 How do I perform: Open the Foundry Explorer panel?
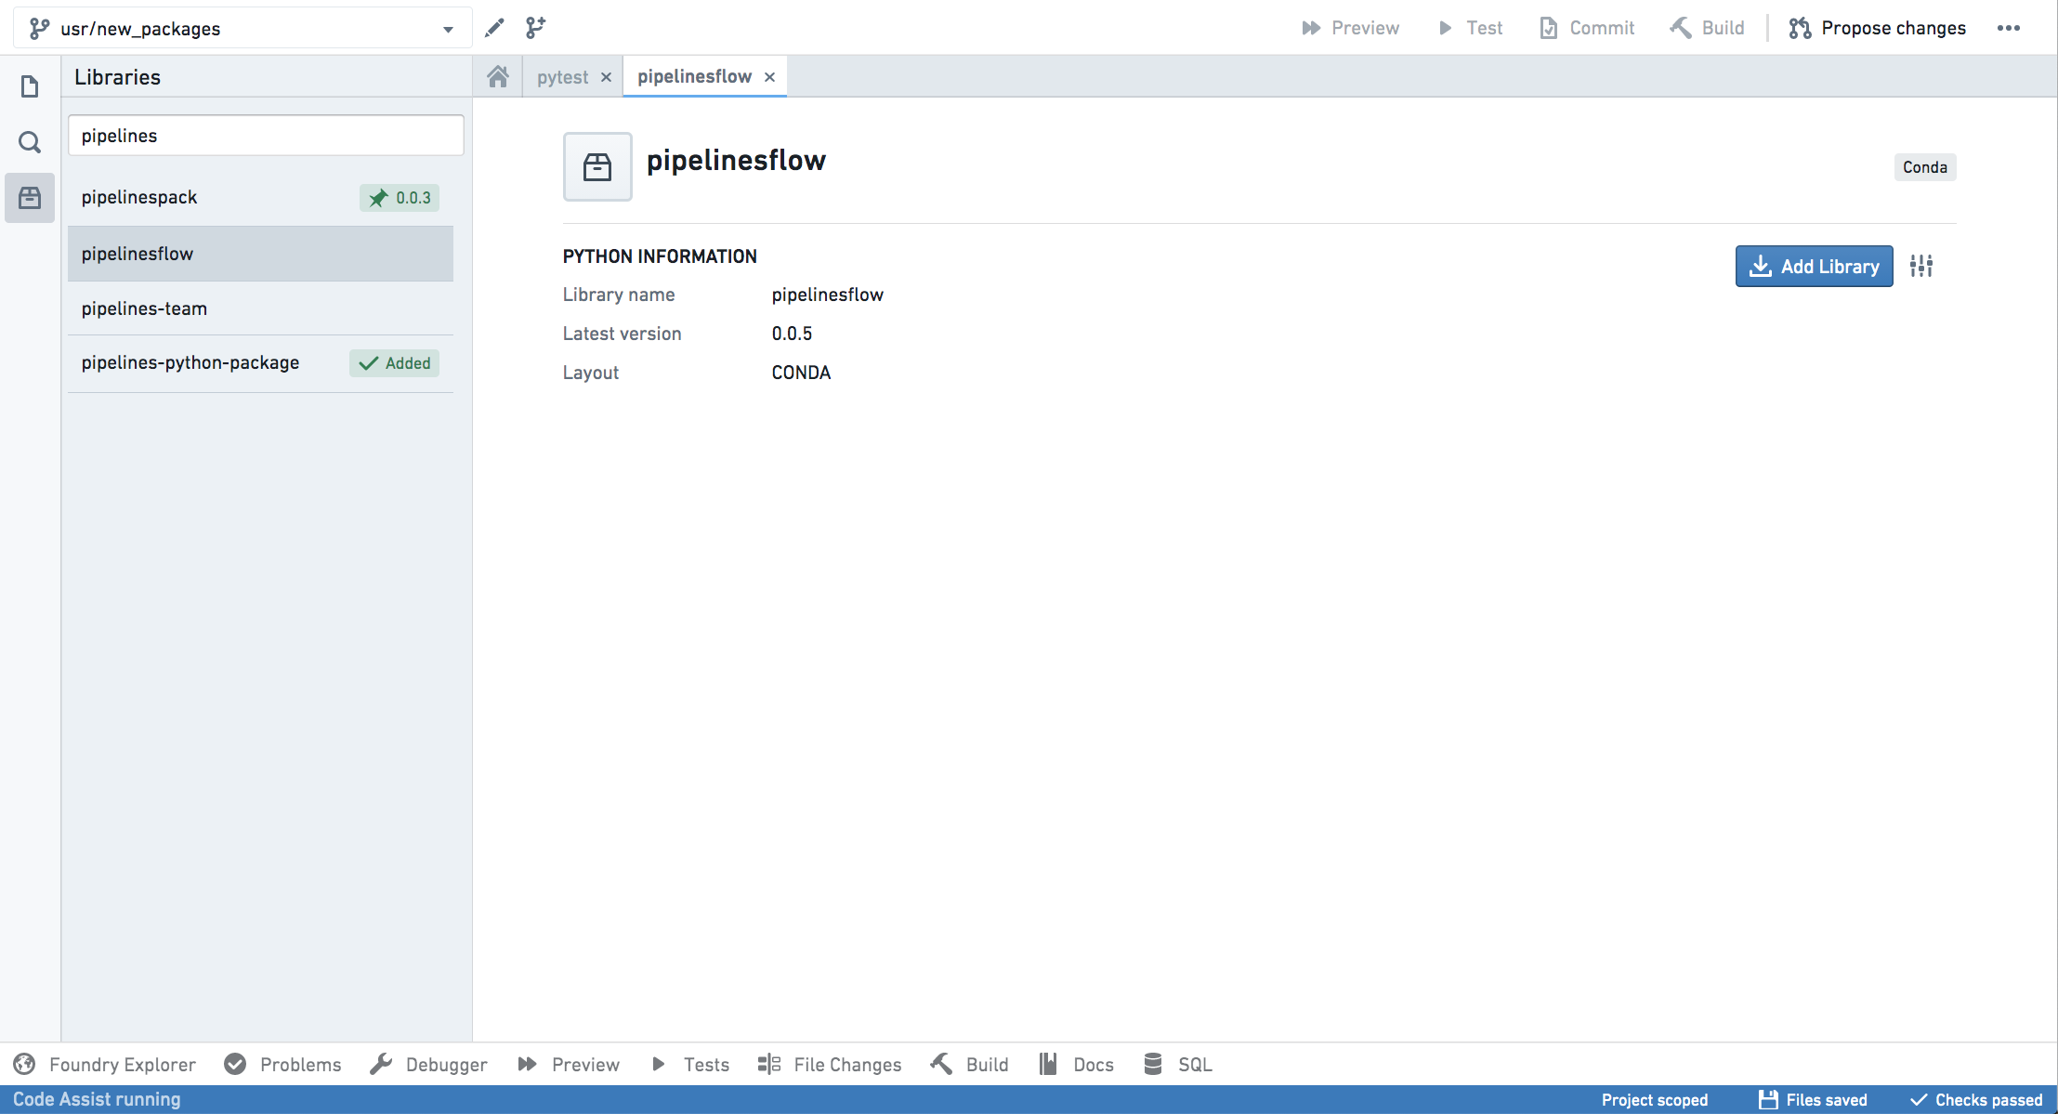click(105, 1065)
